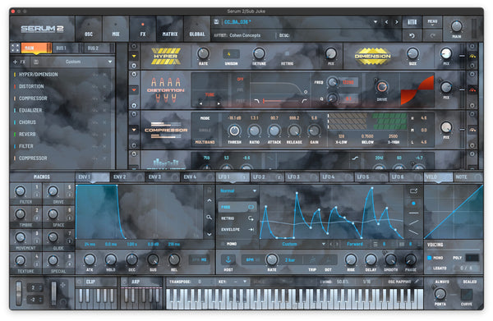Image resolution: width=493 pixels, height=321 pixels.
Task: Click the compressor THRESH knob
Action: pyautogui.click(x=234, y=131)
